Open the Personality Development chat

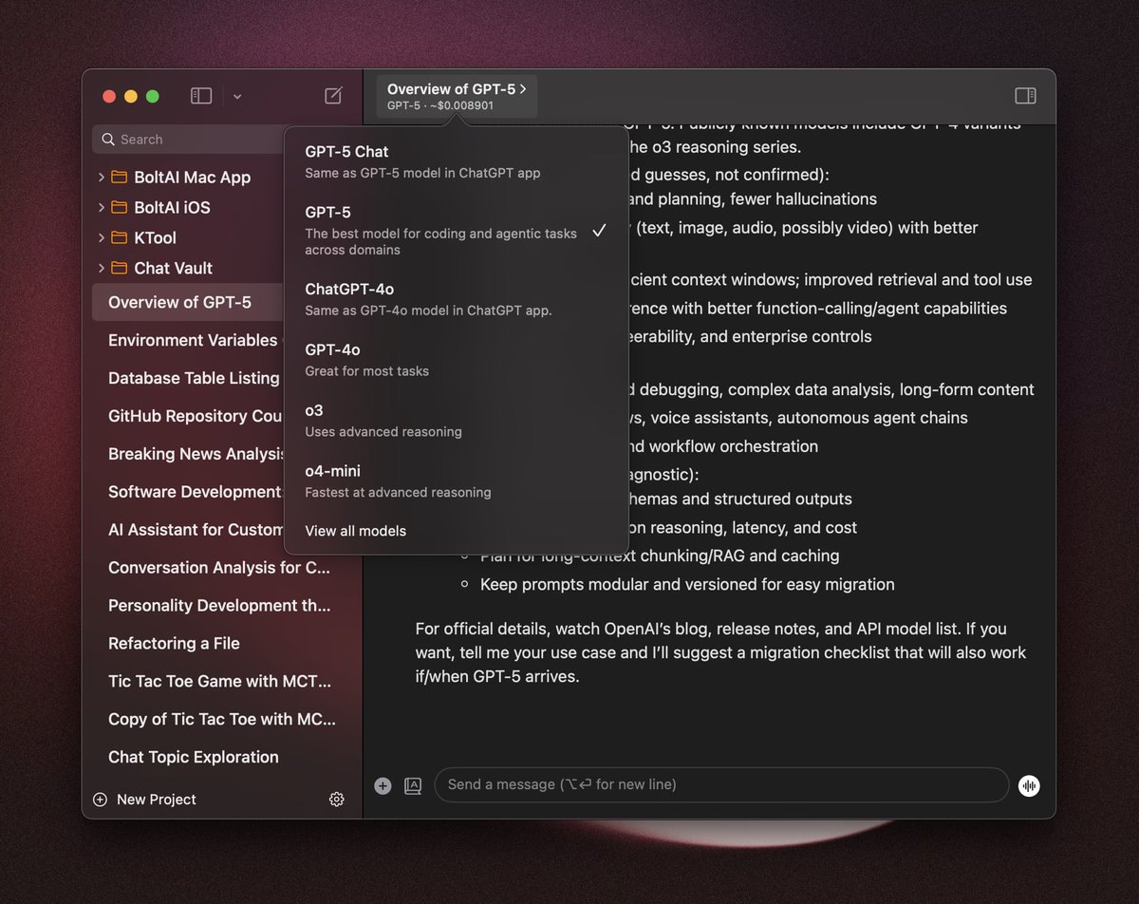(219, 606)
